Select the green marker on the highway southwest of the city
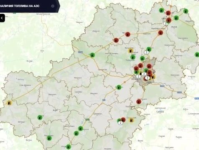199x150 pixels. click(x=119, y=87)
